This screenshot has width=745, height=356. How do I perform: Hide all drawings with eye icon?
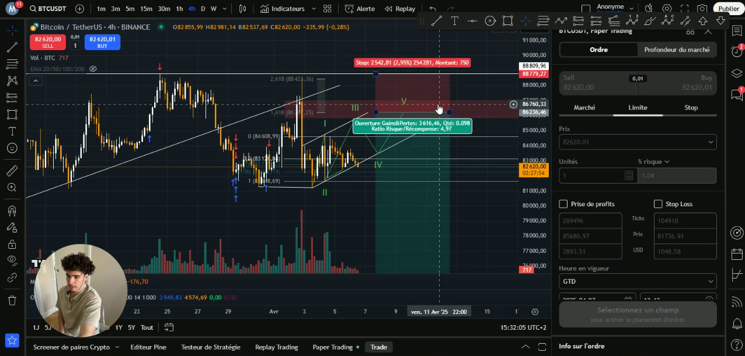12,260
